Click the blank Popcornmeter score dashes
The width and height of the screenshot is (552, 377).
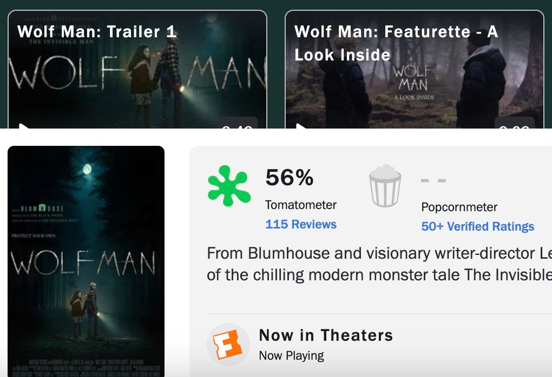pos(433,180)
